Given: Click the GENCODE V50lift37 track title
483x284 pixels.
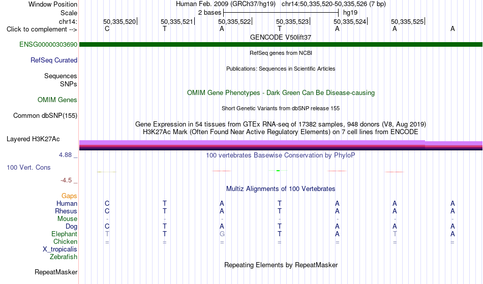Looking at the screenshot, I should coord(281,37).
